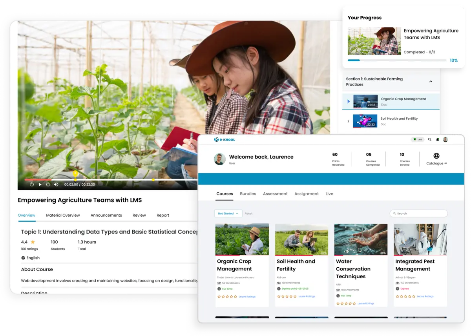Click the forward skip icon in video player

(x=48, y=184)
